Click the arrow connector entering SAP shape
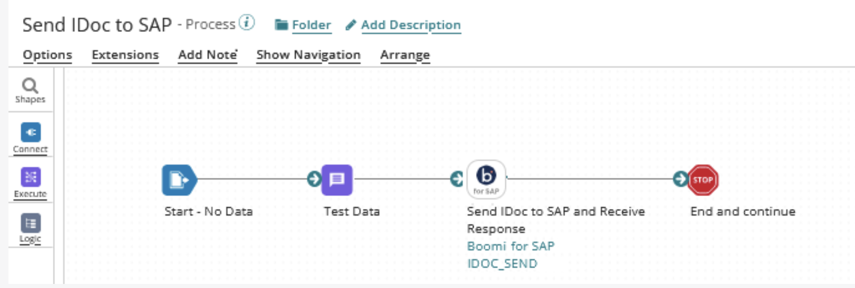855x288 pixels. pos(457,179)
